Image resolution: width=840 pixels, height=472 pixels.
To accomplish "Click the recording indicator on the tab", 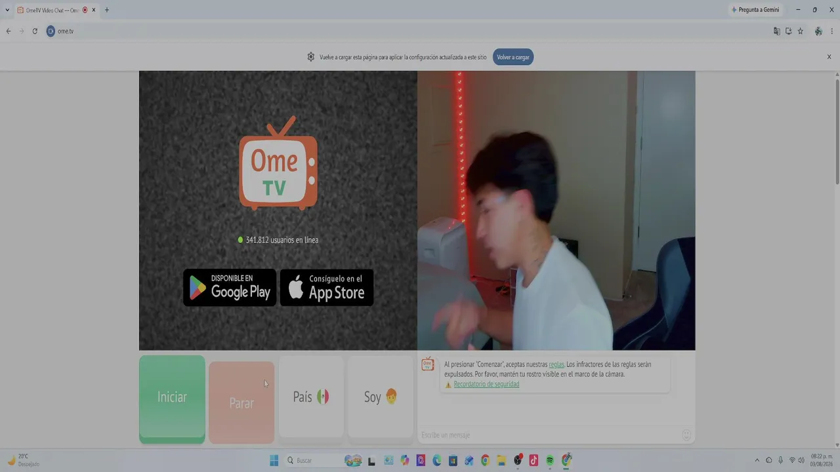I will tap(85, 10).
